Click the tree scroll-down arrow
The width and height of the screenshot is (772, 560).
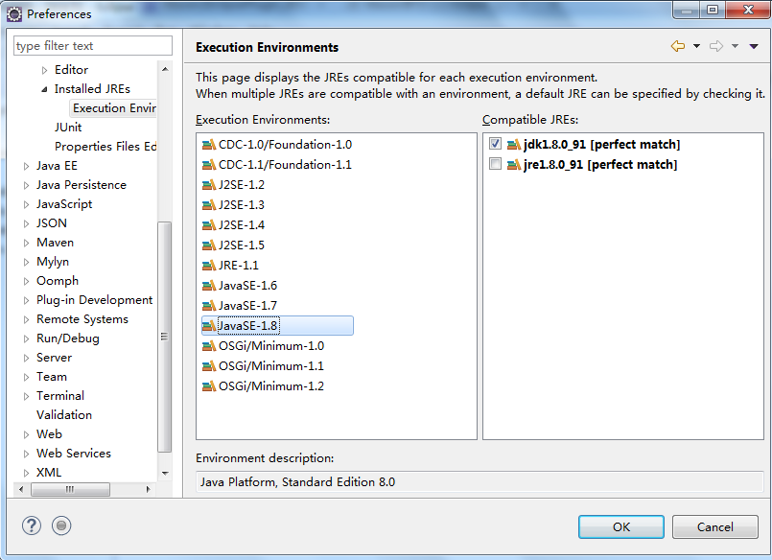165,473
